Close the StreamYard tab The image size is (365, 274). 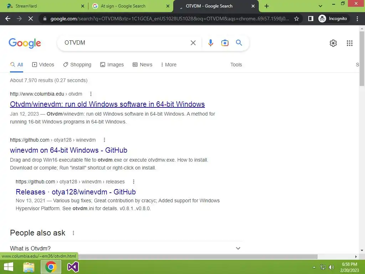tap(82, 6)
